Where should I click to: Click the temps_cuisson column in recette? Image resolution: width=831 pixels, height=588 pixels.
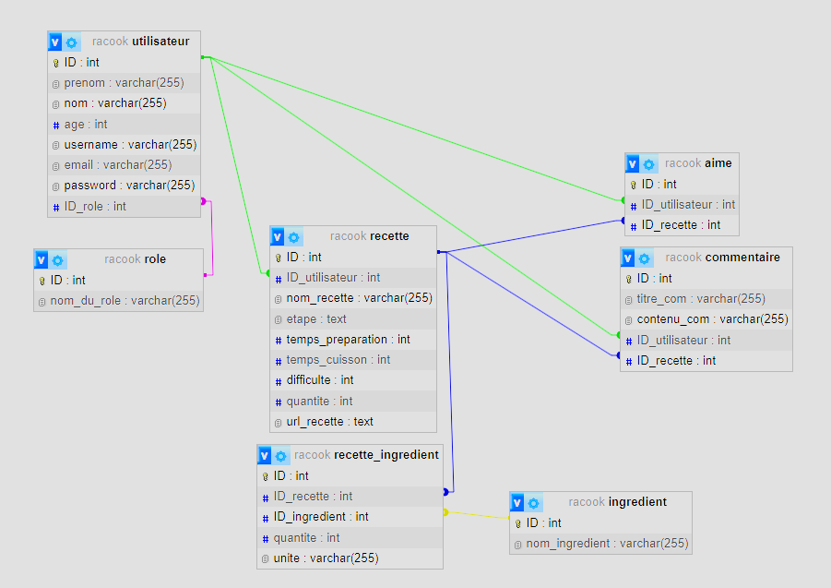pos(338,360)
